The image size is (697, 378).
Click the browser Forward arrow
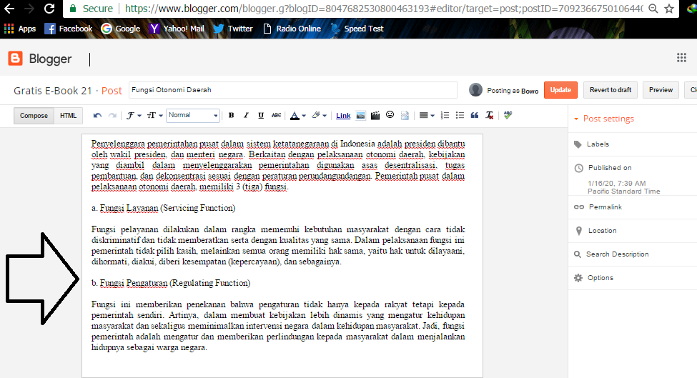[x=30, y=9]
